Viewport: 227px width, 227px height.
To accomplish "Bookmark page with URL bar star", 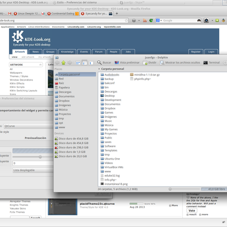I will [127, 20].
